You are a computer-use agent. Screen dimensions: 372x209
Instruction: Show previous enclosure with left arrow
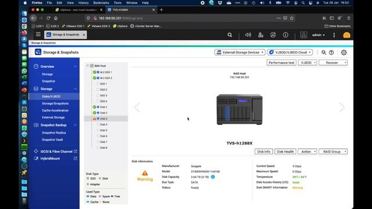(137, 107)
